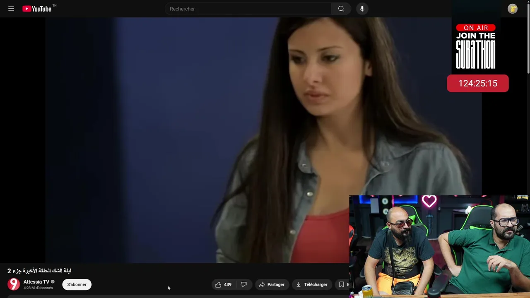This screenshot has height=298, width=530.
Task: Like the video with thumbs-up 439
Action: pyautogui.click(x=223, y=284)
